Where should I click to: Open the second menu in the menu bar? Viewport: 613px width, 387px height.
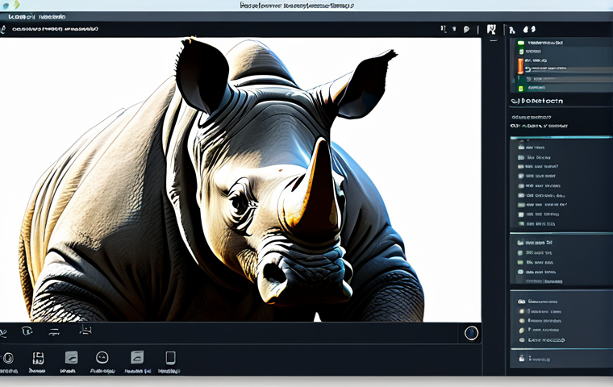click(52, 17)
